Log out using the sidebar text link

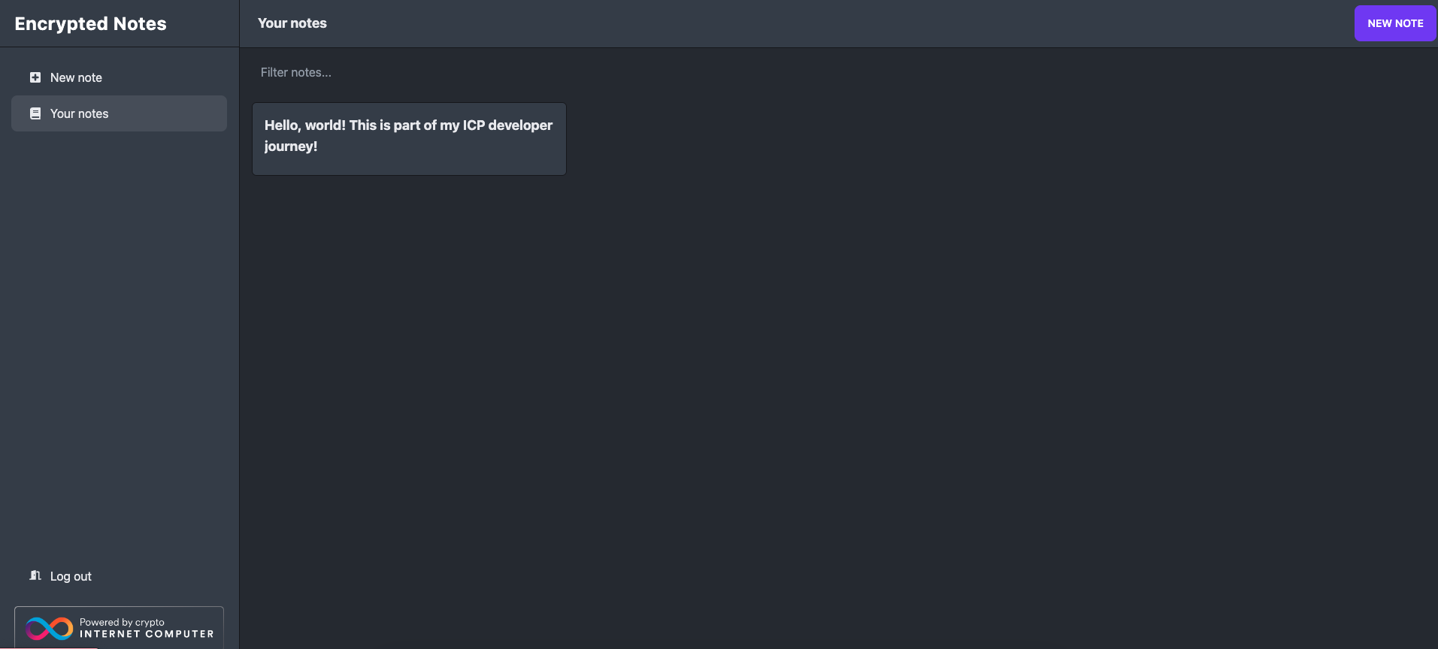71,576
